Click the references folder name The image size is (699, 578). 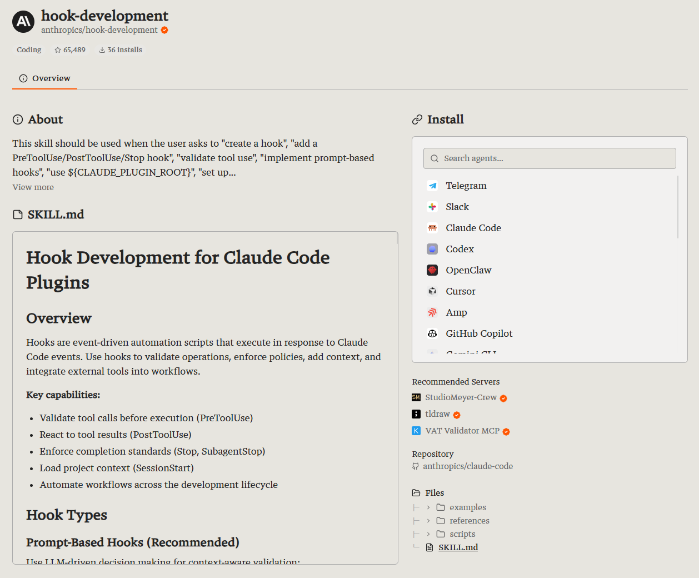point(470,521)
